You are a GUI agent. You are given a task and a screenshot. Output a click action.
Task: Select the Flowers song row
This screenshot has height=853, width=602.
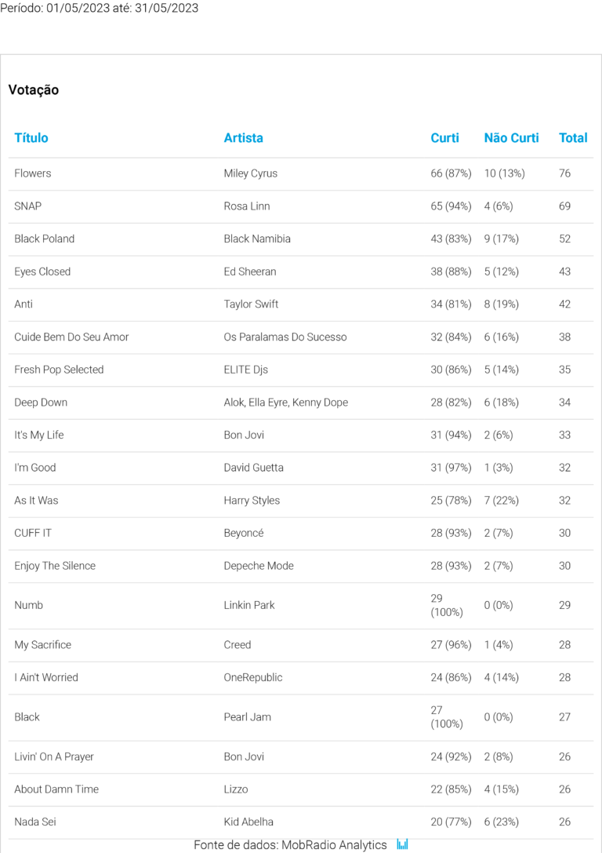tap(33, 173)
